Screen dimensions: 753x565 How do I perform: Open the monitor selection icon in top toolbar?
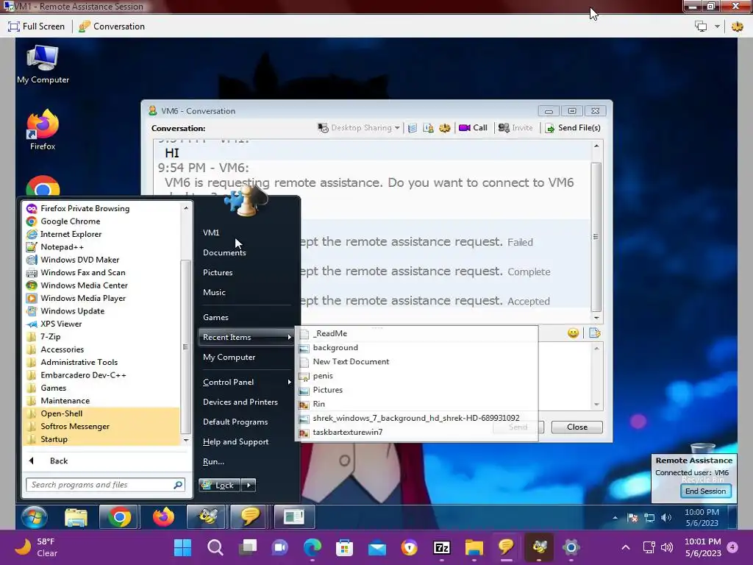point(701,26)
